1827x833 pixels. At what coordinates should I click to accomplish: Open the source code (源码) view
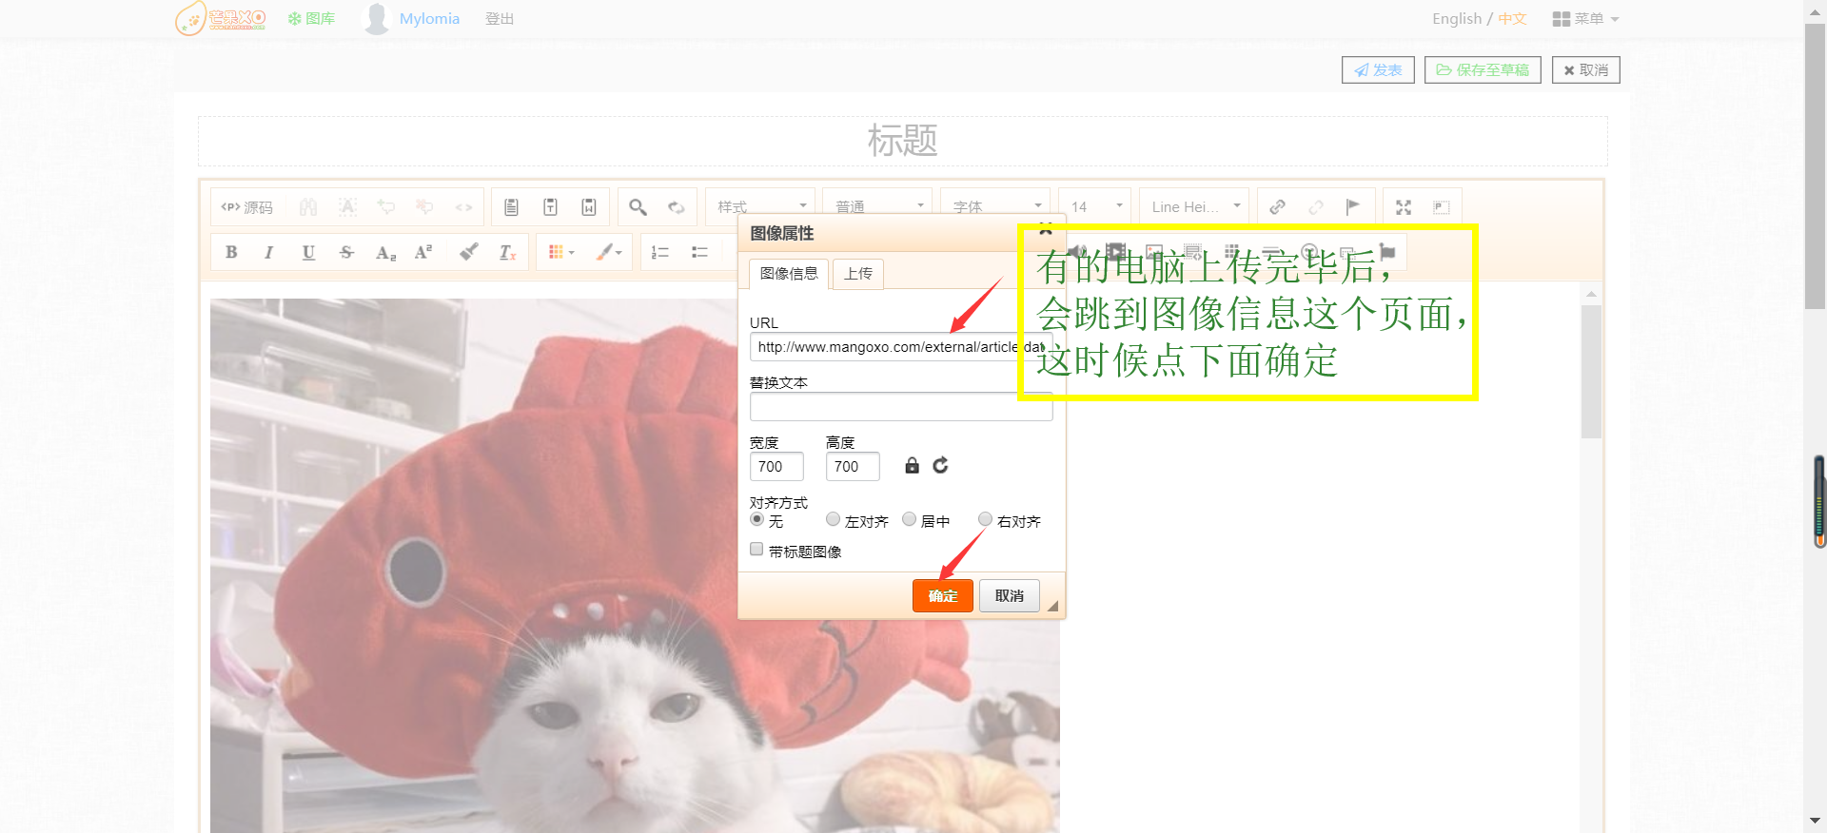(x=247, y=207)
